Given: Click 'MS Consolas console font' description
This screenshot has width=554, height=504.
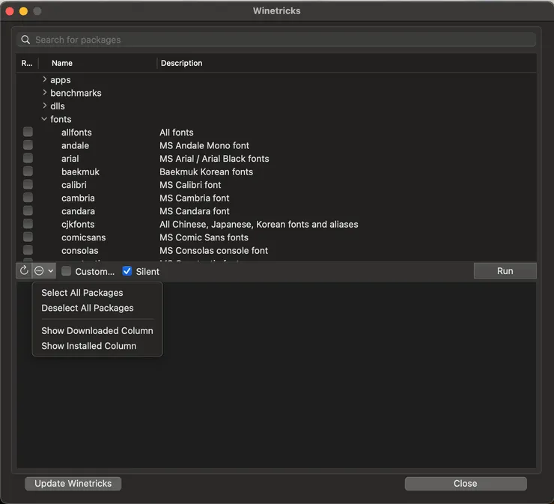Looking at the screenshot, I should tap(214, 250).
